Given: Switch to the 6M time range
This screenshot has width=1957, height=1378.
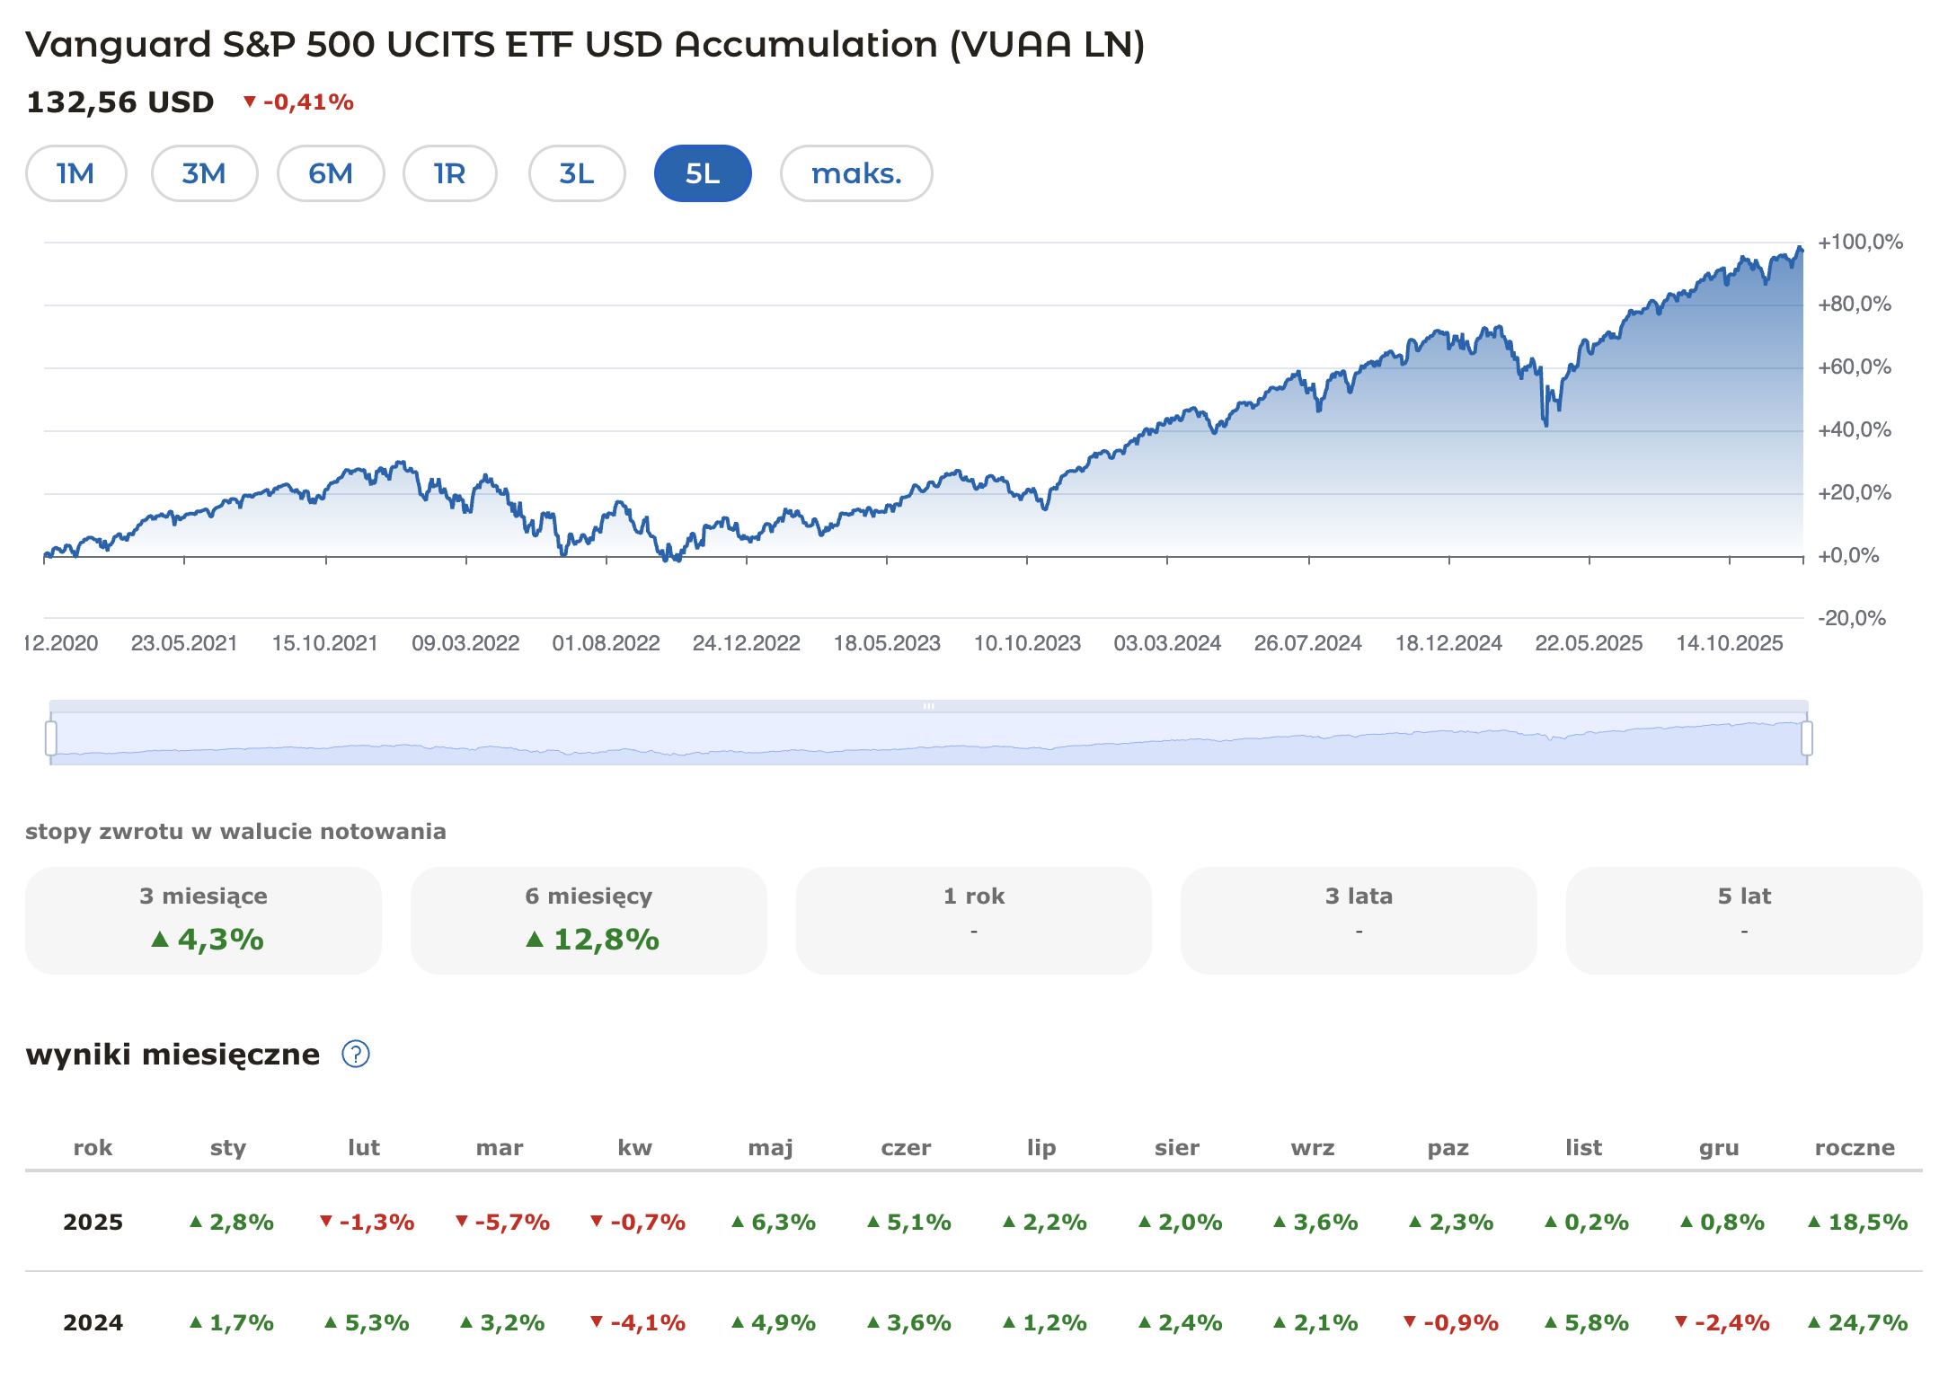Looking at the screenshot, I should click(331, 173).
